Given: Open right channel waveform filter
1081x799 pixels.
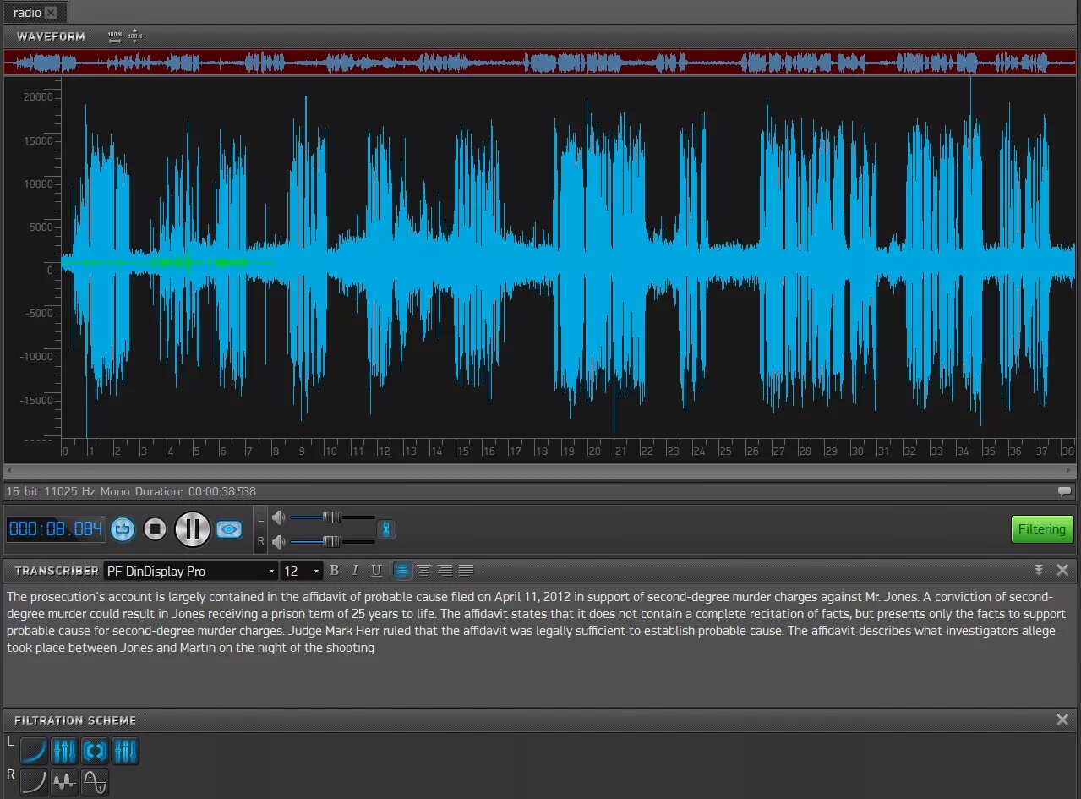Looking at the screenshot, I should click(x=64, y=782).
